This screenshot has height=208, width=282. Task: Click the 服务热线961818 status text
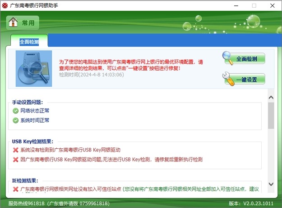(59, 203)
